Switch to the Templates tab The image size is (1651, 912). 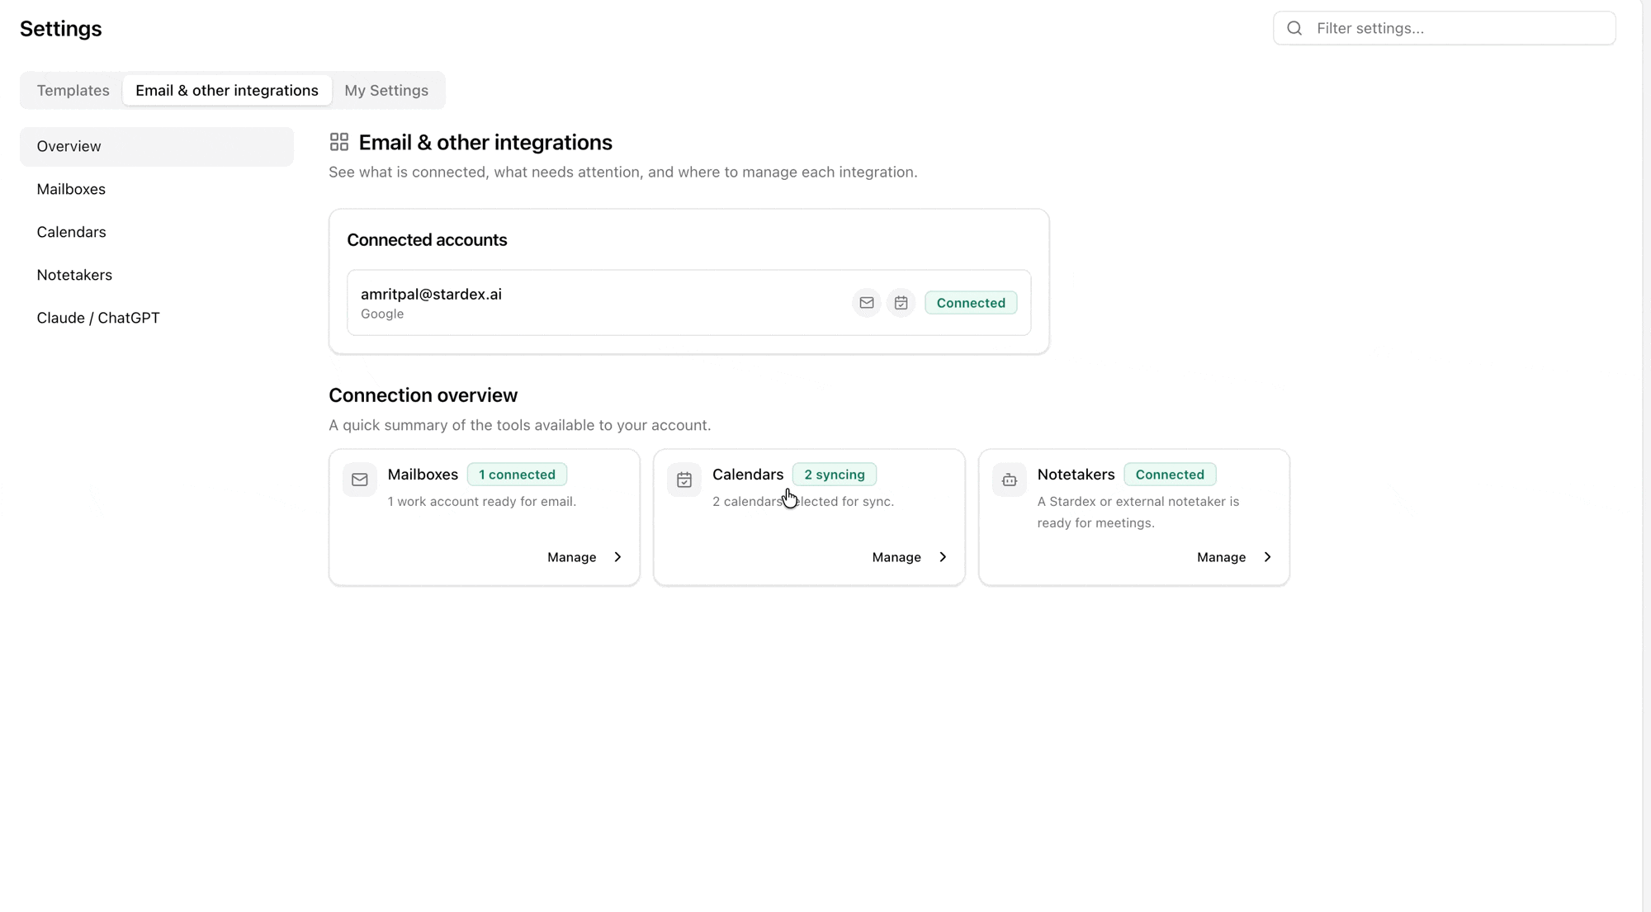(x=73, y=90)
